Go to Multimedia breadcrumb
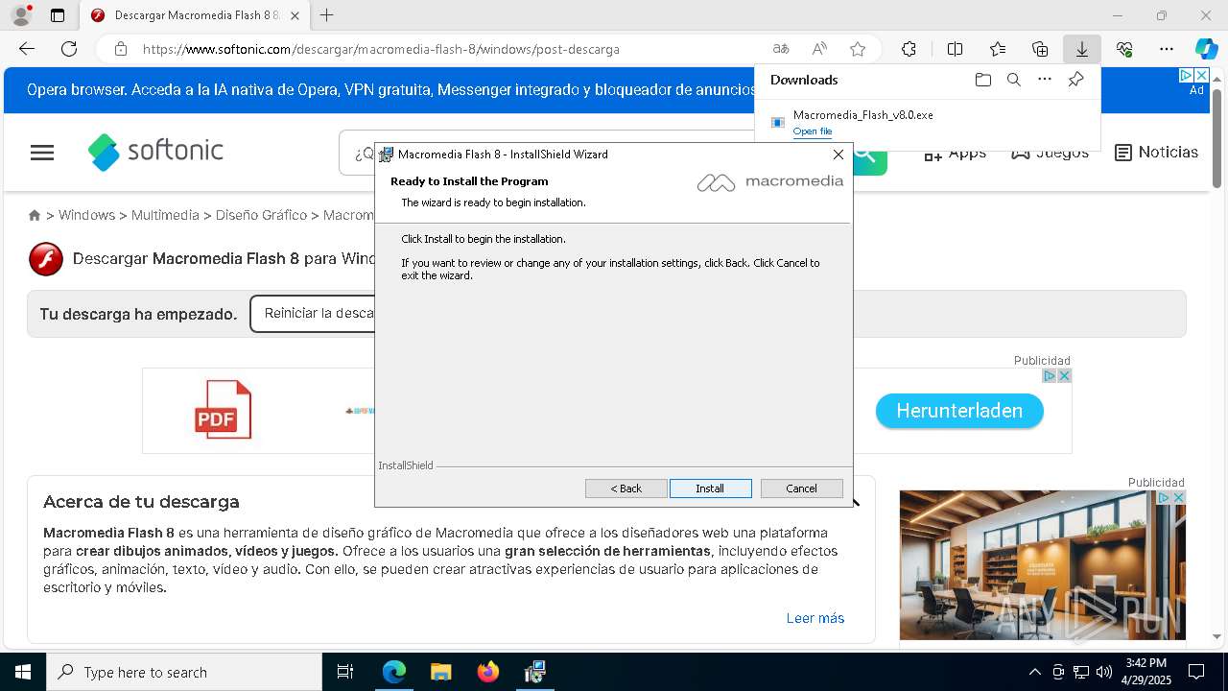The image size is (1228, 691). coord(165,215)
